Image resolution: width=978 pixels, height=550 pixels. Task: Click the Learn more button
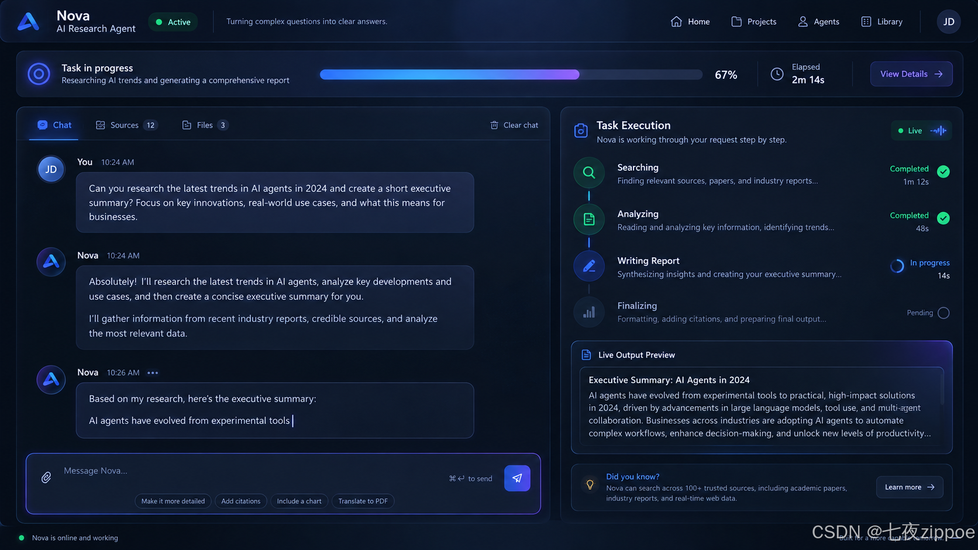coord(910,487)
